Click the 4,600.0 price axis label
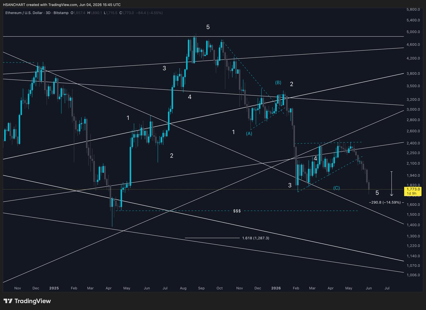This screenshot has height=310, width=426. pos(413,44)
